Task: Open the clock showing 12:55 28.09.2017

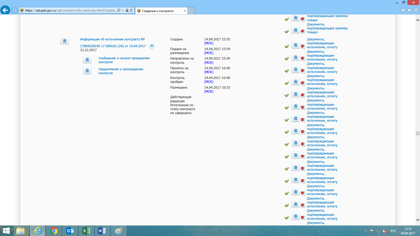Action: 408,231
